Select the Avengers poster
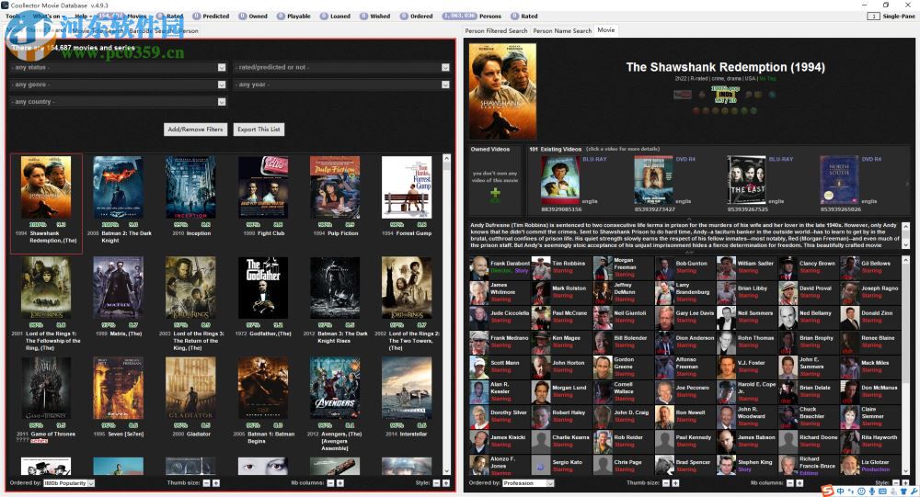The width and height of the screenshot is (920, 497). point(335,388)
